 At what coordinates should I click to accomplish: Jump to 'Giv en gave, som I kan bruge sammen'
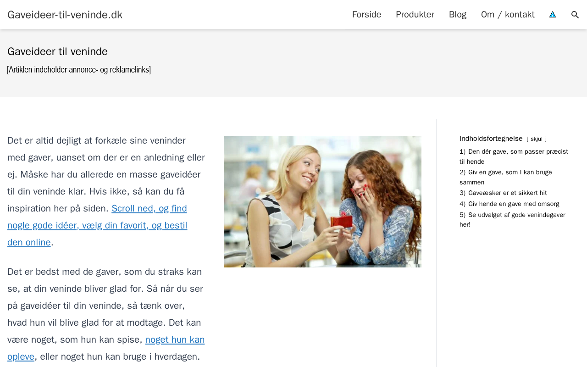click(505, 177)
